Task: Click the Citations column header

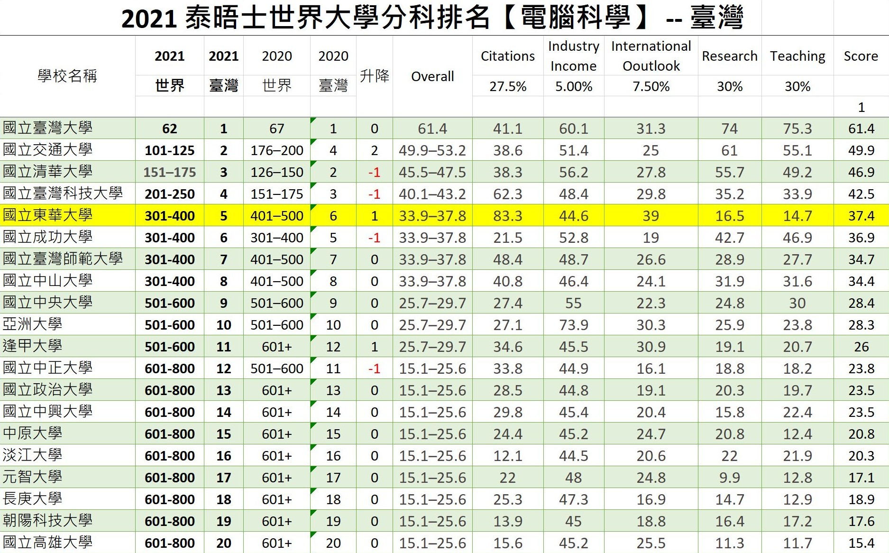Action: click(x=507, y=56)
